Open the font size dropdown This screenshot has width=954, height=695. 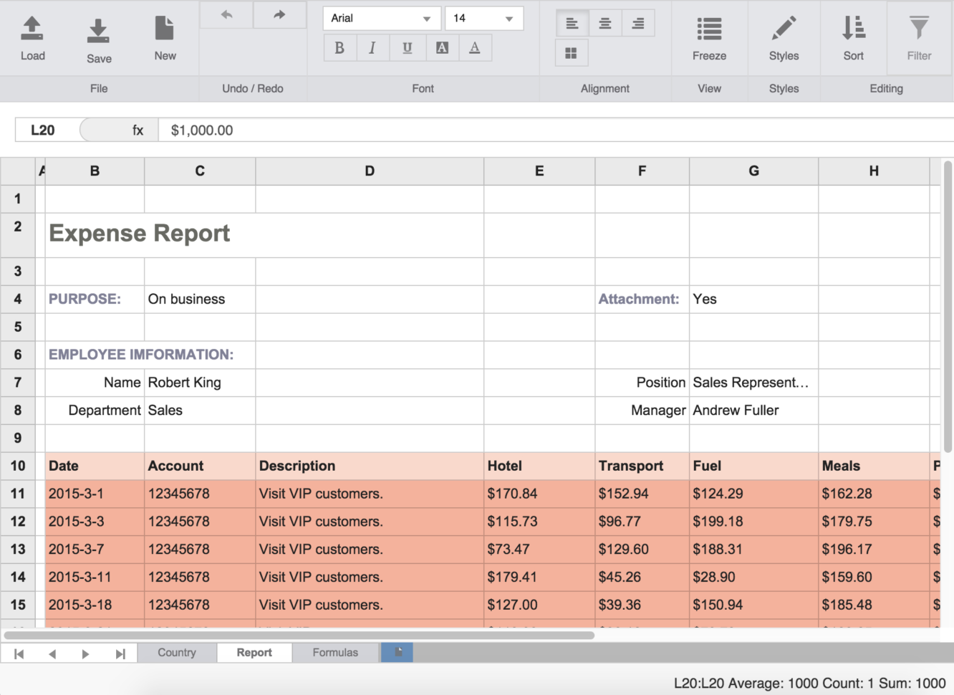tap(484, 18)
